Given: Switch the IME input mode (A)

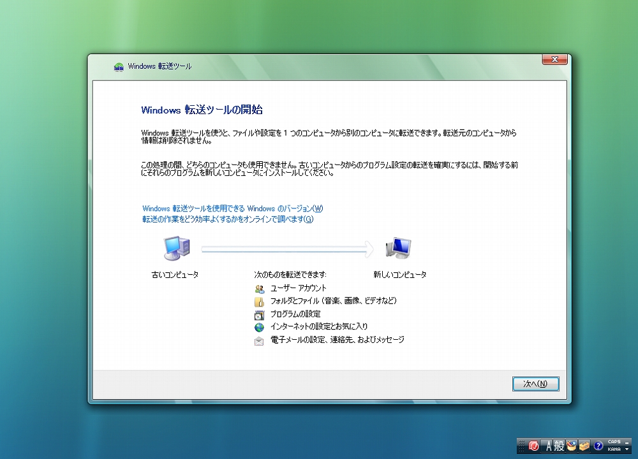Looking at the screenshot, I should 547,446.
